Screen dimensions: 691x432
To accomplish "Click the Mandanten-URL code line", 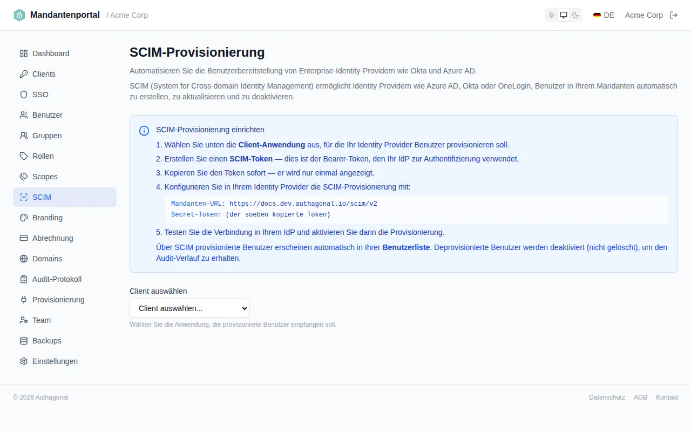I will pos(274,204).
